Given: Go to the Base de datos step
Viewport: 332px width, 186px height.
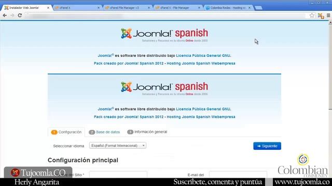Looking at the screenshot, I should pos(104,132).
